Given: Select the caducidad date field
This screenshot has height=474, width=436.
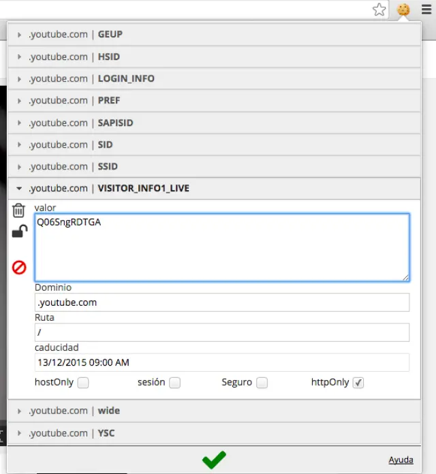Looking at the screenshot, I should (222, 362).
